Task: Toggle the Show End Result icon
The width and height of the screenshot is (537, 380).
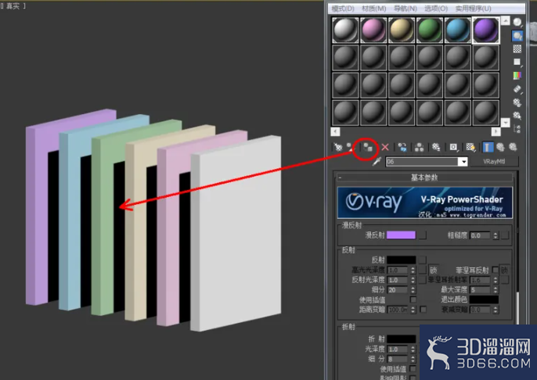Action: pos(488,148)
